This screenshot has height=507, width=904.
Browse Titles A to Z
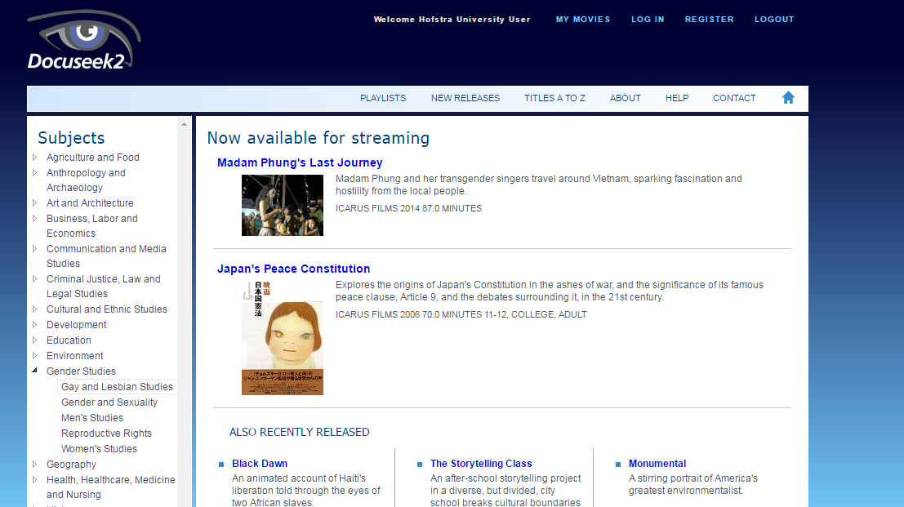[554, 98]
